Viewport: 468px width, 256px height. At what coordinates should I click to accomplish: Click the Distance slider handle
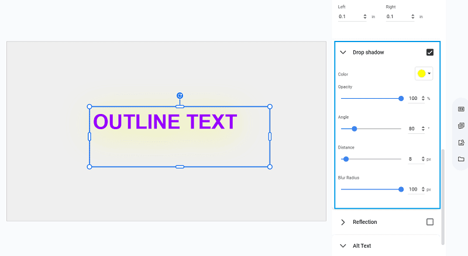(x=346, y=159)
